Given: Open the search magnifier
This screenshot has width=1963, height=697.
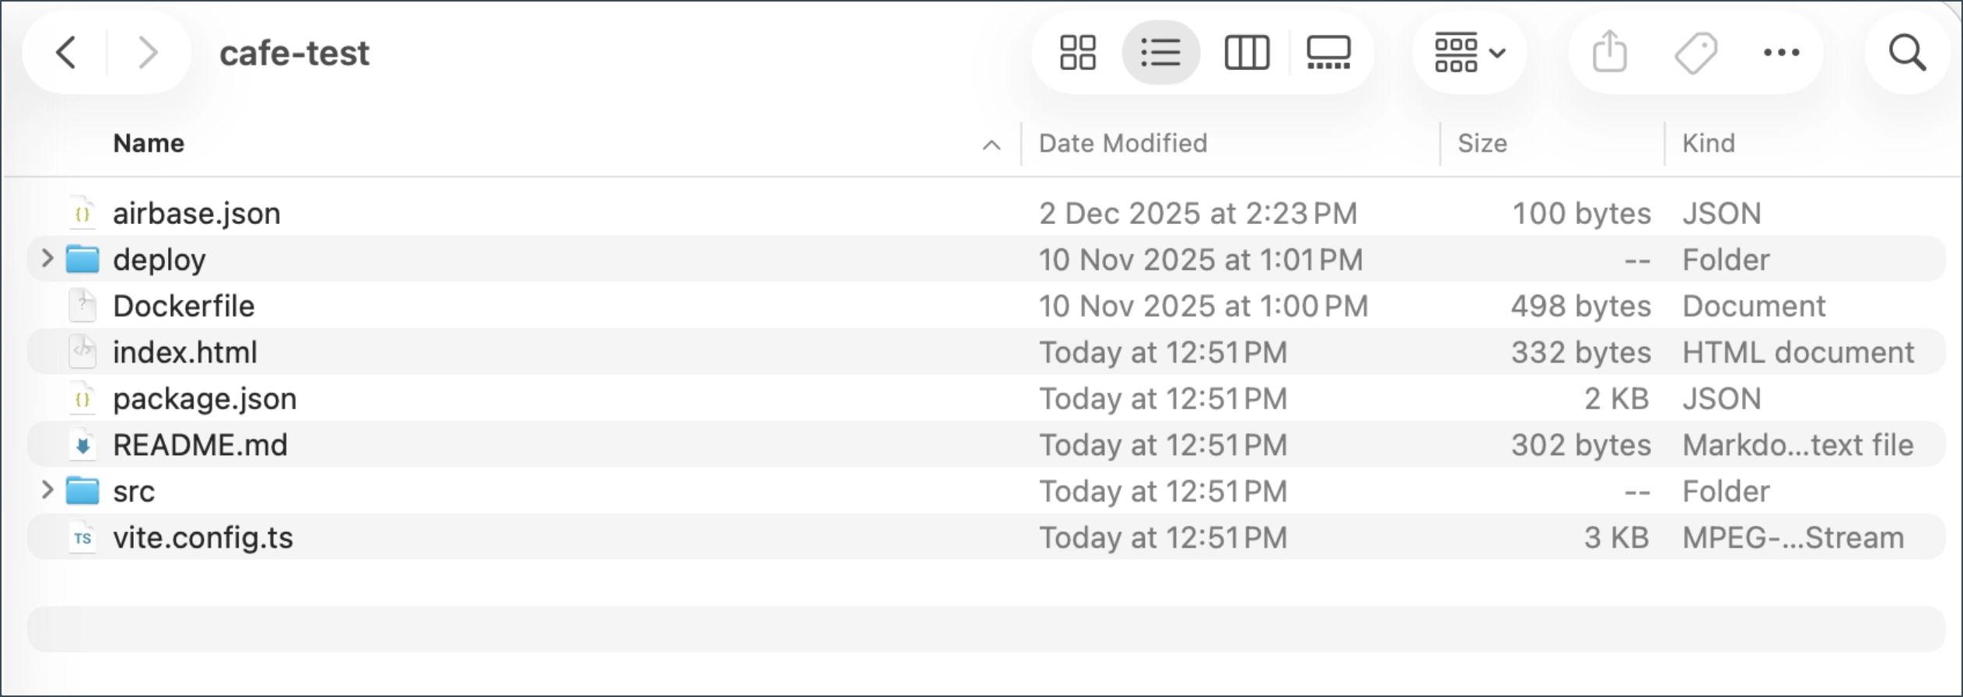Looking at the screenshot, I should (x=1907, y=53).
